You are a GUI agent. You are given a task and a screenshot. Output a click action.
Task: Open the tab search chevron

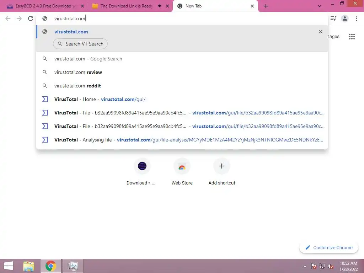(x=320, y=6)
